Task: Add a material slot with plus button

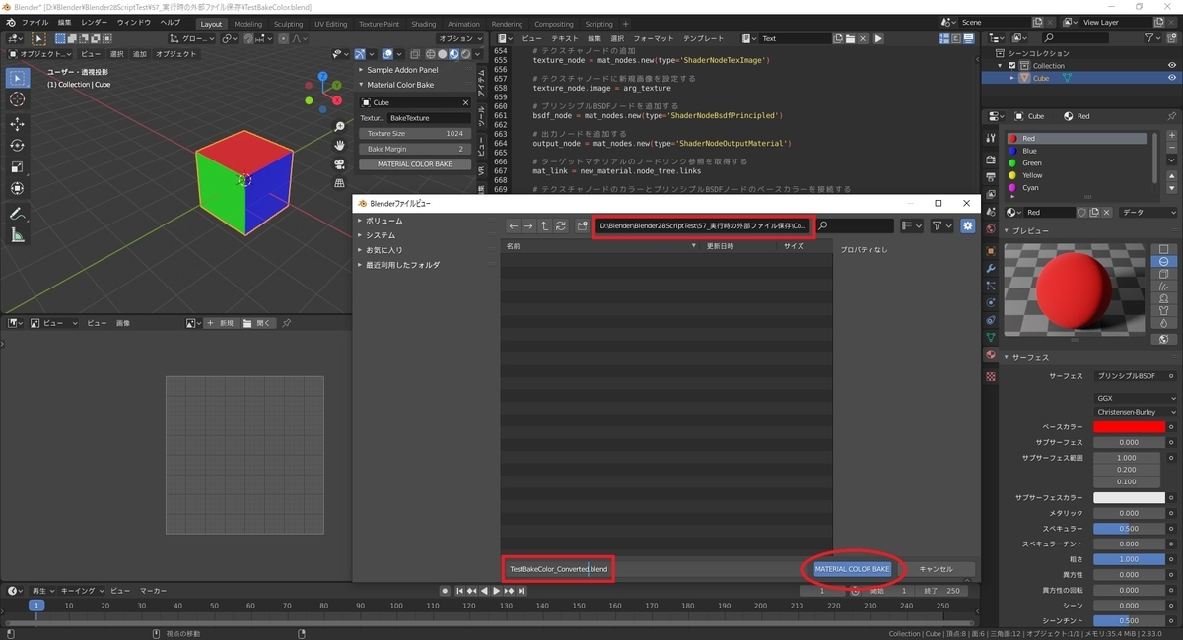Action: point(1171,138)
